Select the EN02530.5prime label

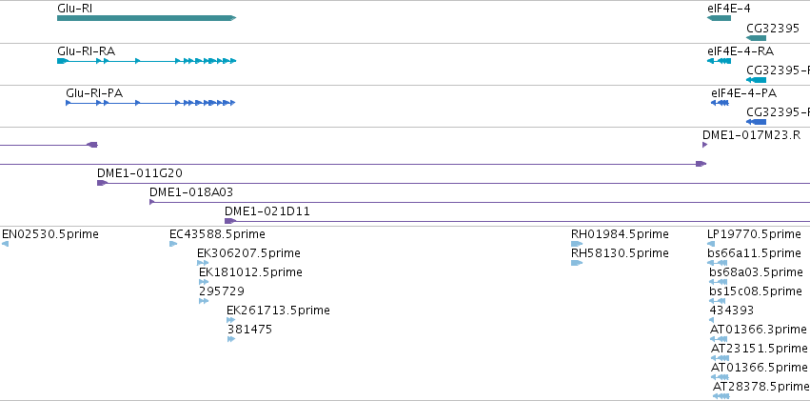50,234
